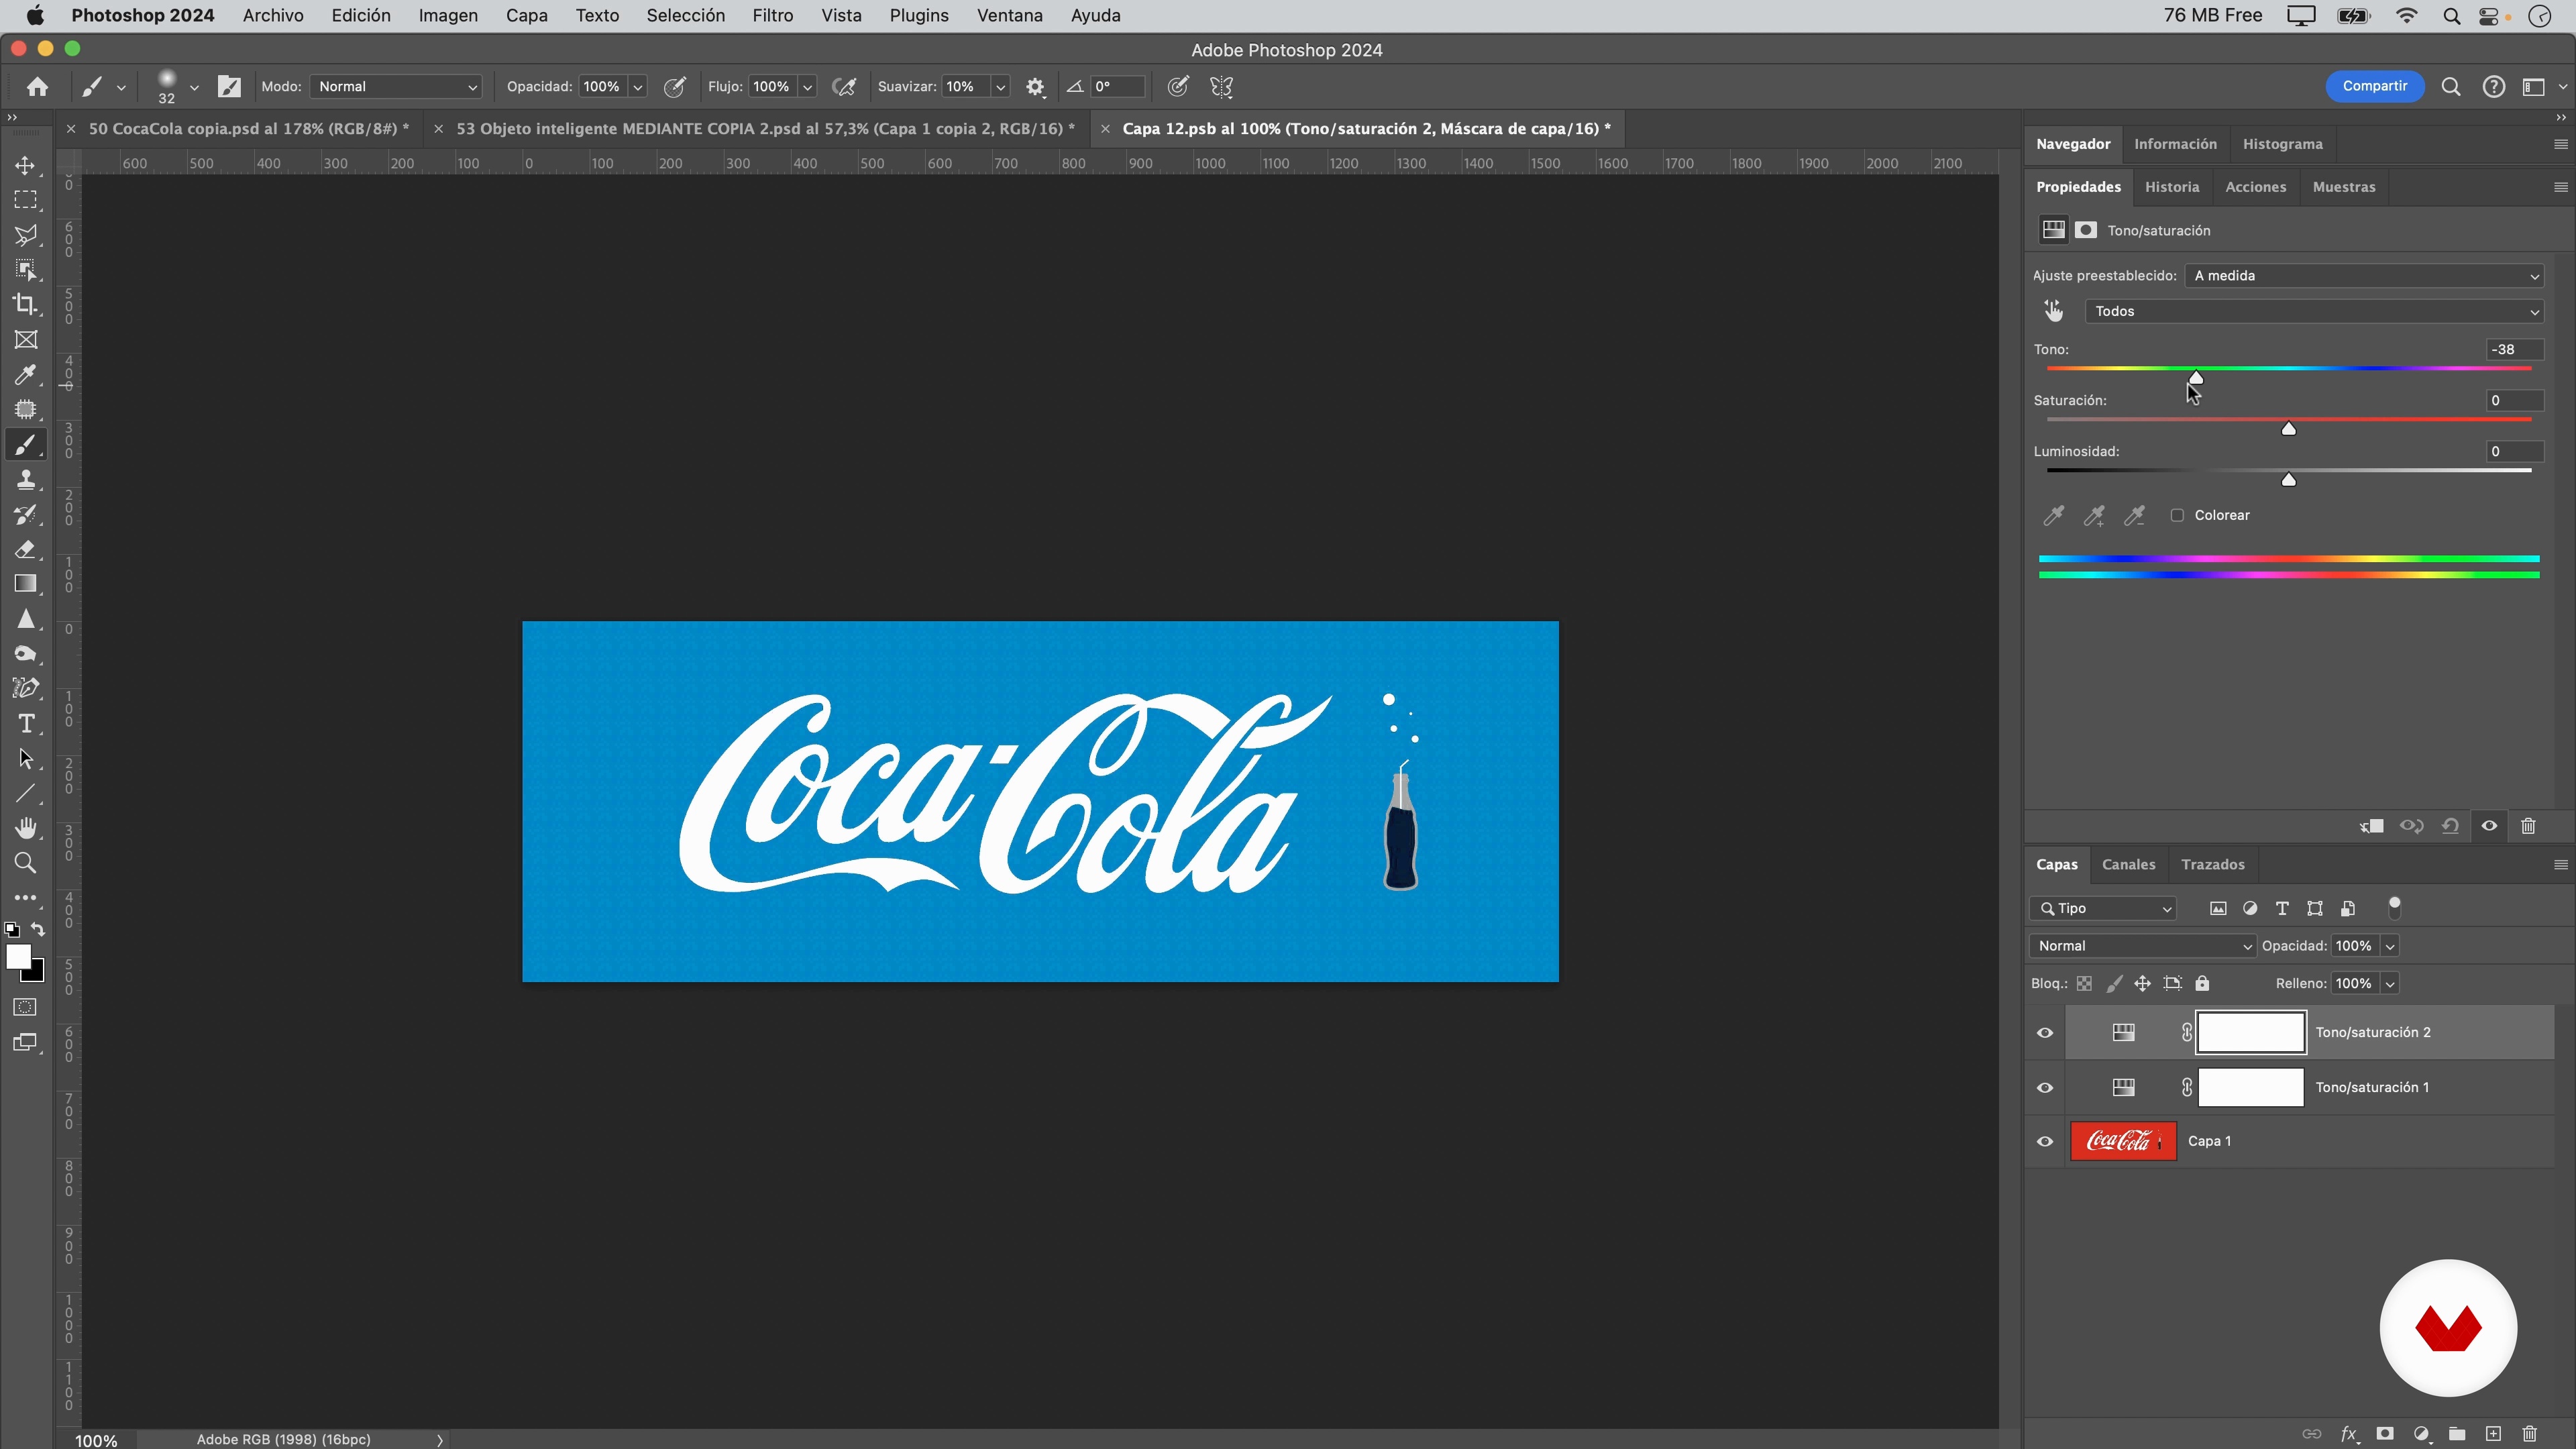Reset adjustment to defaults icon
Screen dimensions: 2576x1449
click(x=2450, y=826)
